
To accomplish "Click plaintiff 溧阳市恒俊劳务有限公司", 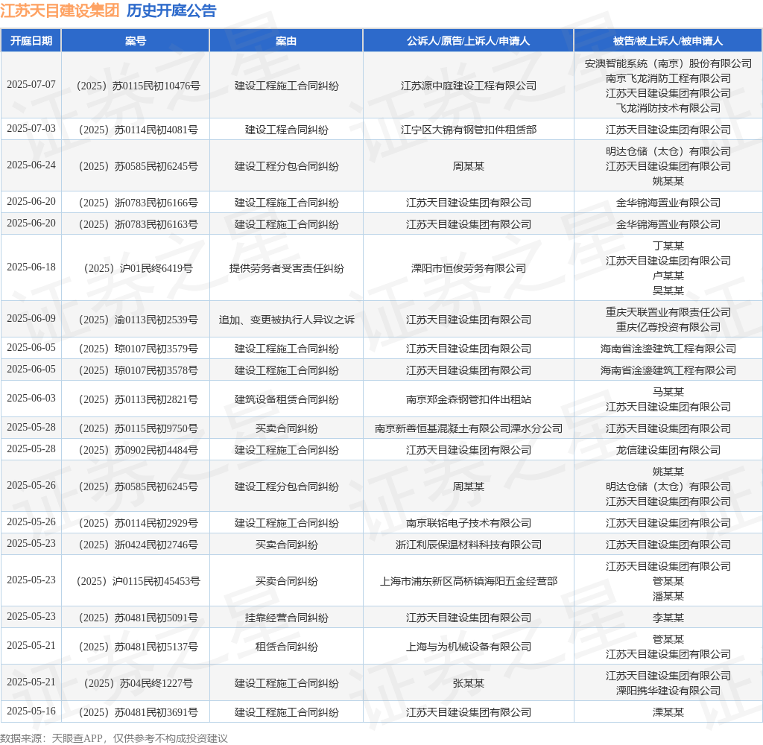I will pos(468,269).
